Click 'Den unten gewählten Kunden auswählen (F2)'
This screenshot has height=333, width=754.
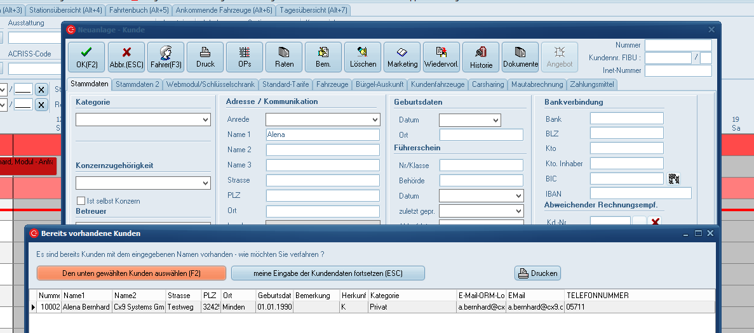point(131,273)
